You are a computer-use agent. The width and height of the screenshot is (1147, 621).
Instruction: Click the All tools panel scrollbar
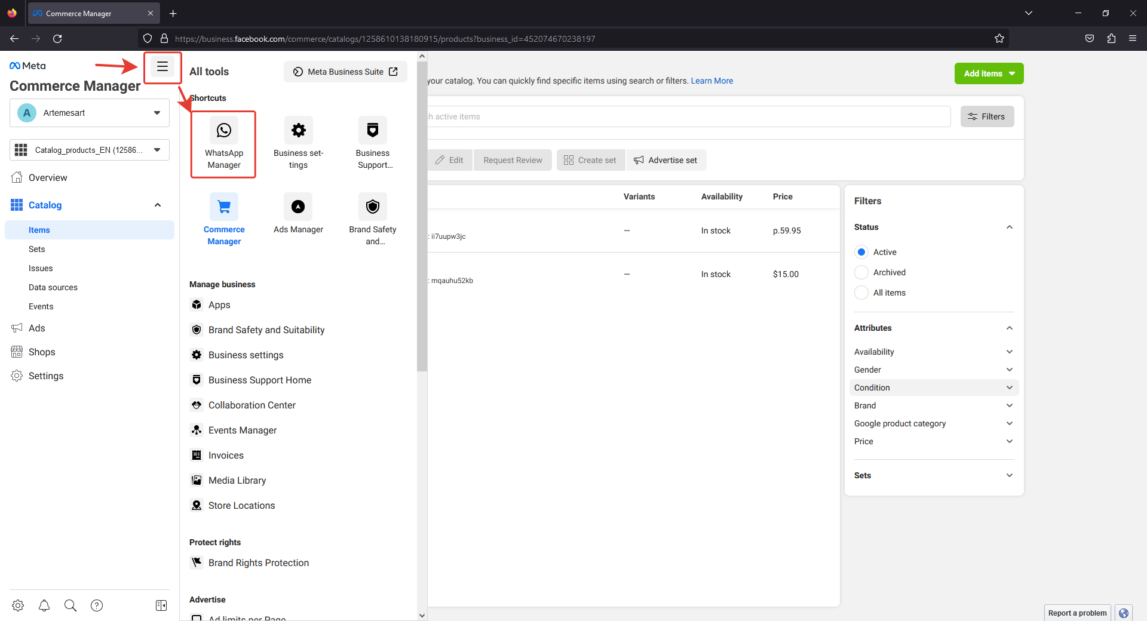coord(422,216)
